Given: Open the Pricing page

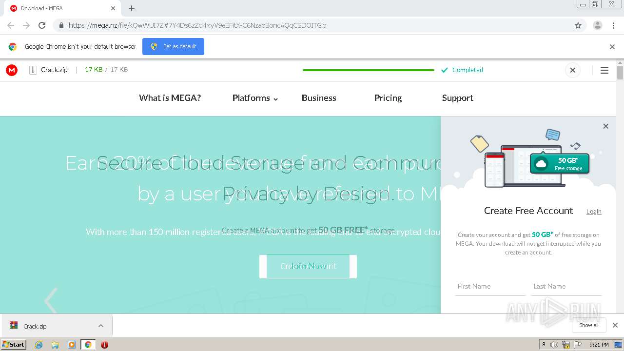Looking at the screenshot, I should pos(388,98).
